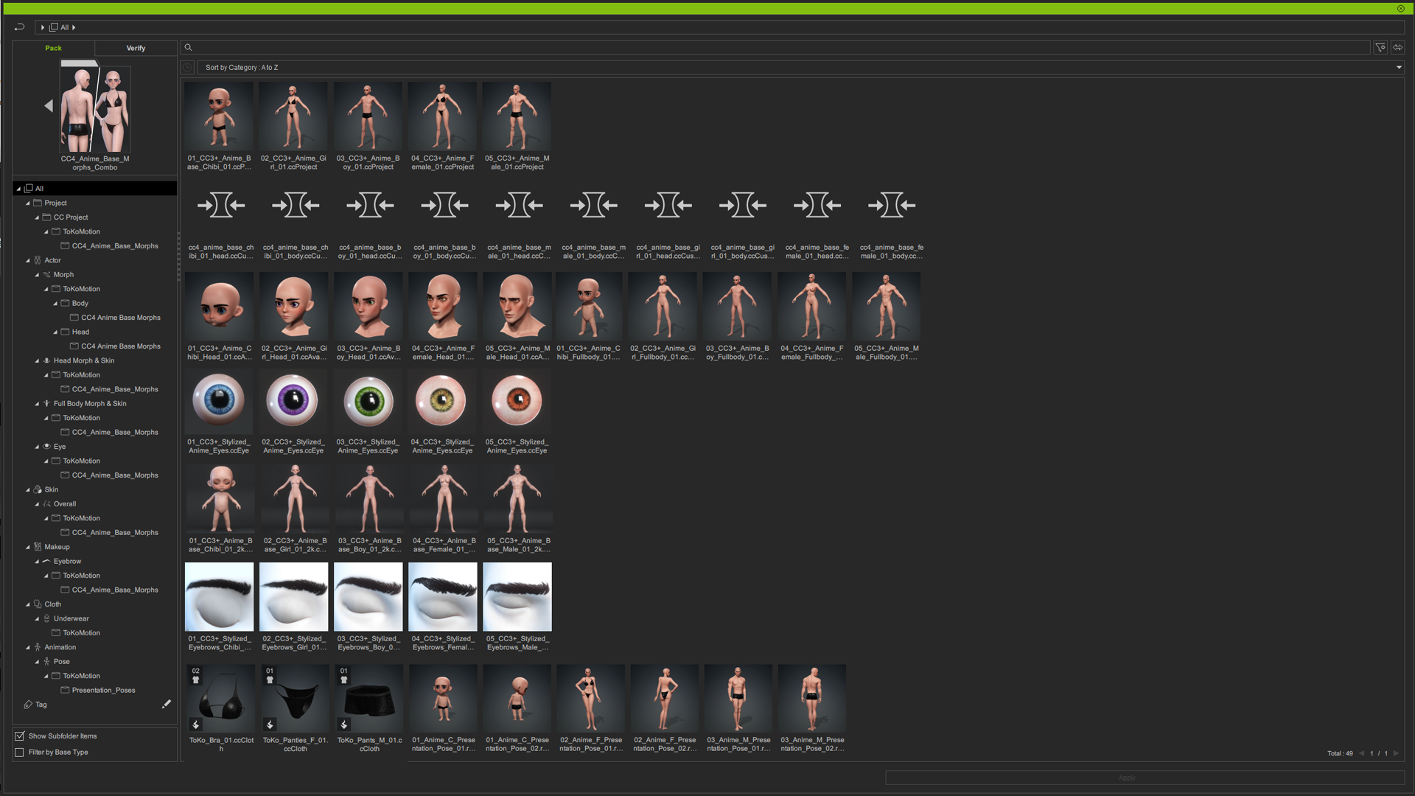Click the back arrow icon at top left
The image size is (1415, 796).
[19, 27]
